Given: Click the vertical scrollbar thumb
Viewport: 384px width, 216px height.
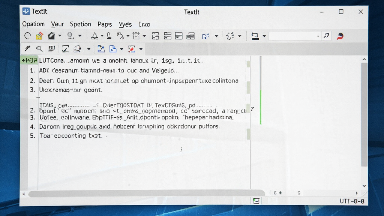Looking at the screenshot, I should [x=364, y=115].
